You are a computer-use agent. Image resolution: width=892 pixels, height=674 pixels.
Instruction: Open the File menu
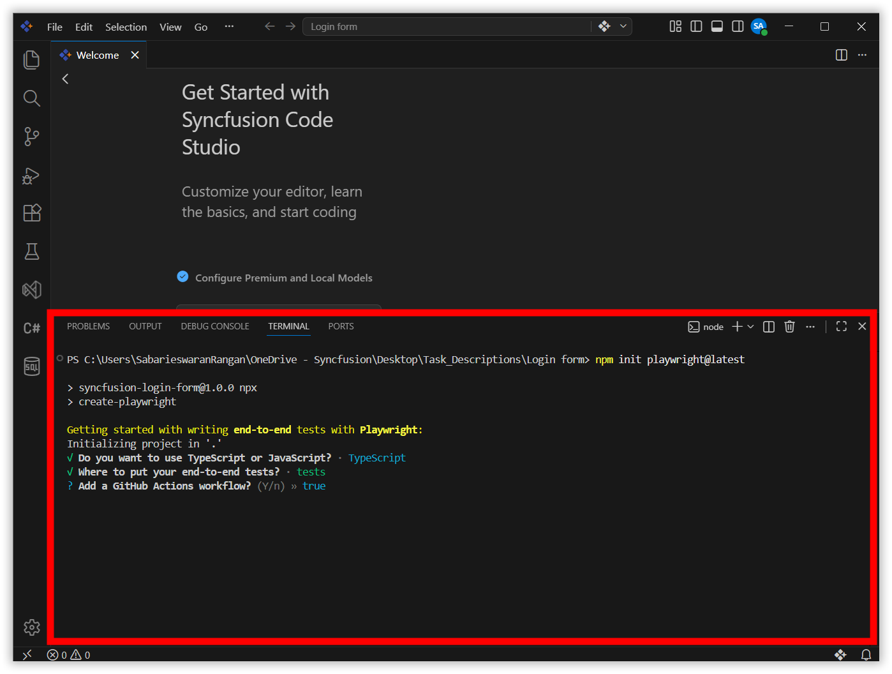[x=55, y=27]
